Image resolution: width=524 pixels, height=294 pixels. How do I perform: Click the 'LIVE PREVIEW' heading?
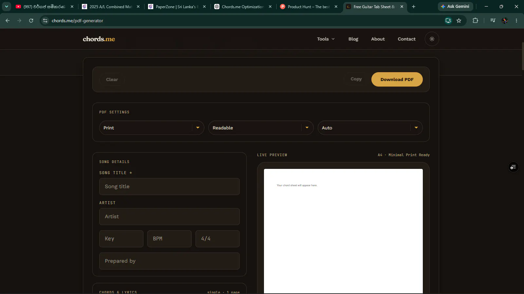(272, 155)
